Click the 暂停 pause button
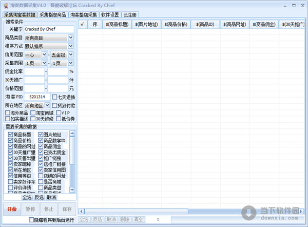This screenshot has height=227, width=308. click(x=30, y=209)
